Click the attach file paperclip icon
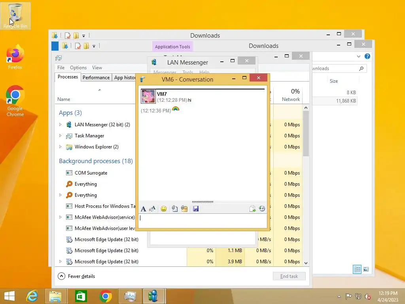 (x=174, y=209)
